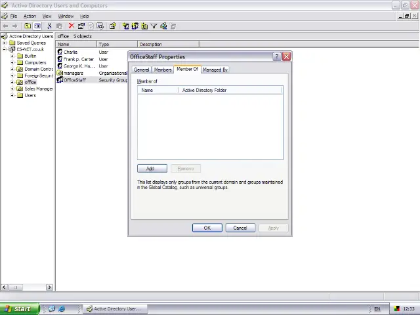Click the Properties toolbar icon
420x315 pixels.
point(81,26)
